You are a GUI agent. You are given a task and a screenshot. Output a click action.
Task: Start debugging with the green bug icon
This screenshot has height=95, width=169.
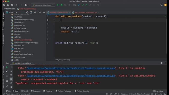pyautogui.click(x=62, y=5)
